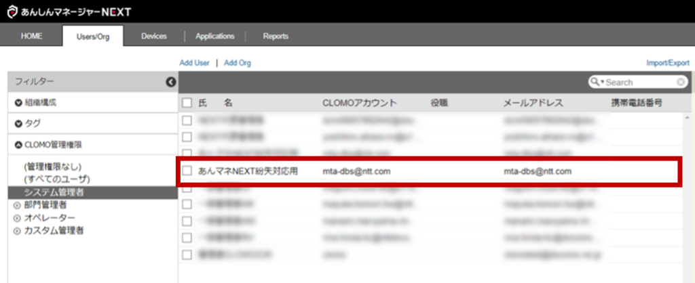
Task: Select (すべてのユーザ) filter option
Action: point(56,179)
